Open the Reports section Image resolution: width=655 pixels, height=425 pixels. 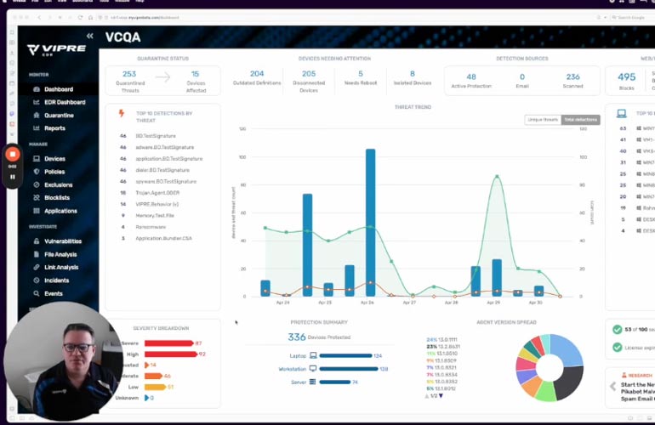pos(54,128)
